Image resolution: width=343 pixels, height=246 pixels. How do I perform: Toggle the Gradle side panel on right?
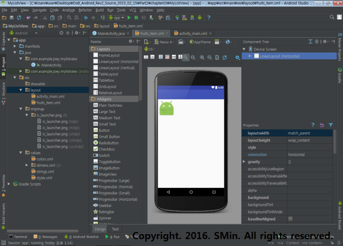(x=340, y=76)
